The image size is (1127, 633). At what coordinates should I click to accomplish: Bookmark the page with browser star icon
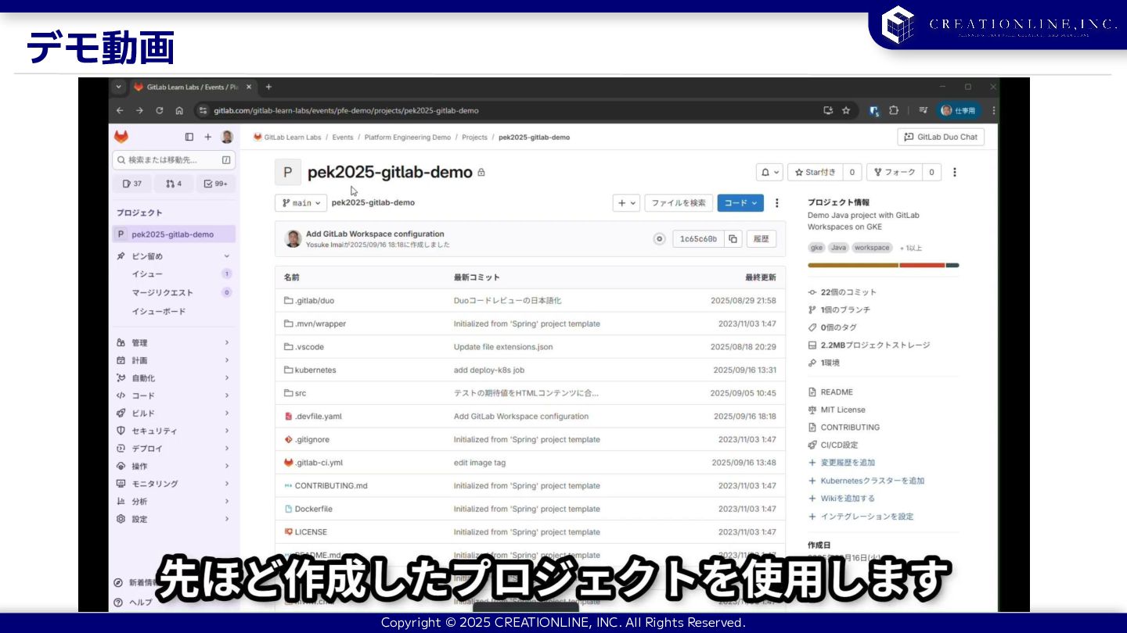[846, 110]
